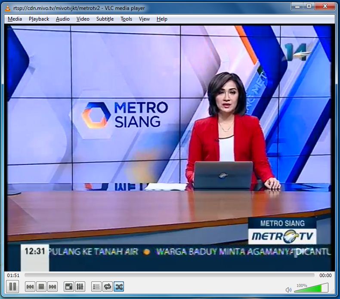Toggle loop repeat mode

click(108, 287)
